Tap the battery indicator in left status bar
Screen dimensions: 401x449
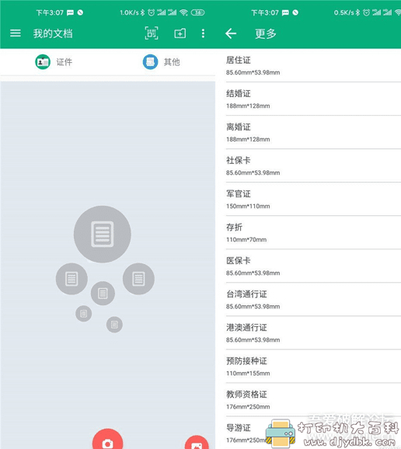198,12
